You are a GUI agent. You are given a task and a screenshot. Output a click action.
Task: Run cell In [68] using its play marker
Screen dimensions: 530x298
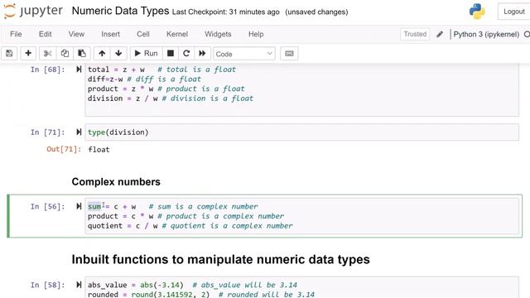(x=79, y=70)
